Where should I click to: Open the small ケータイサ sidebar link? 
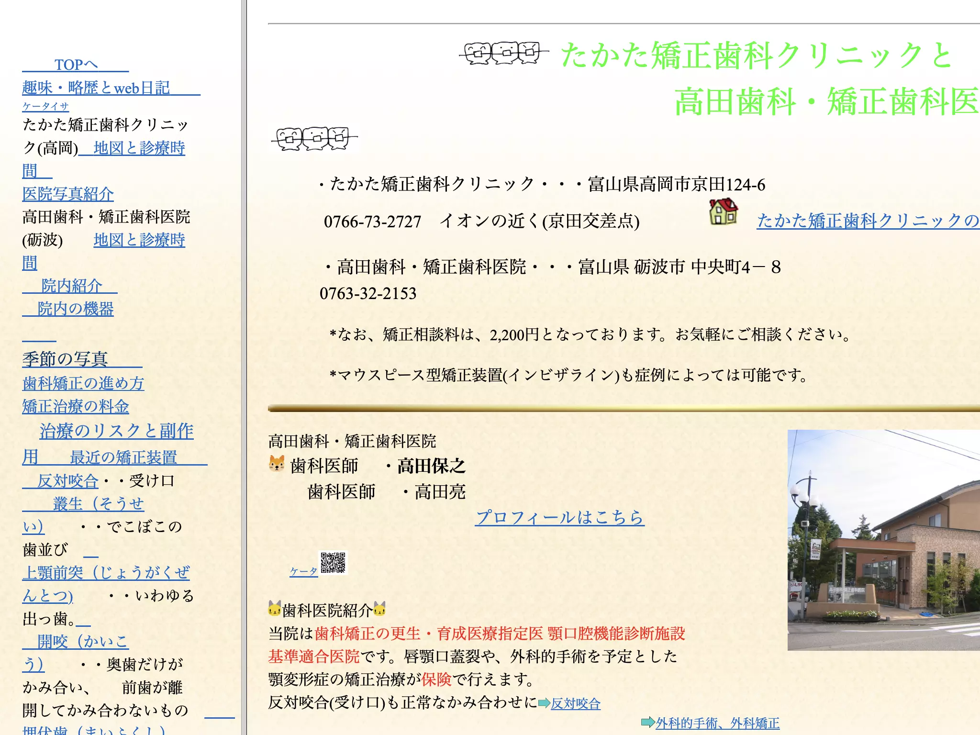point(45,106)
